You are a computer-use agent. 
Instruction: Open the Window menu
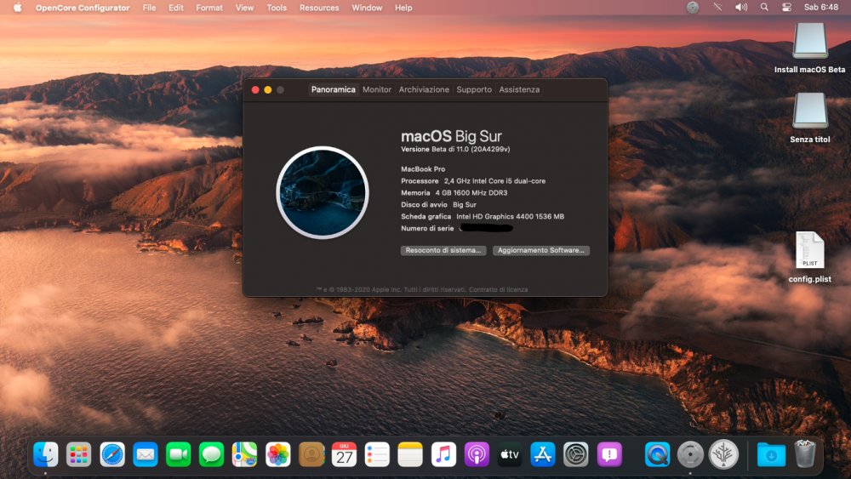pos(367,8)
